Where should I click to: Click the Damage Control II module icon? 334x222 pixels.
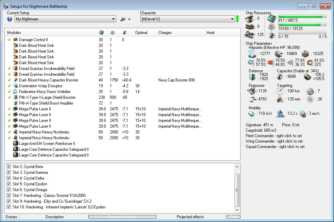point(15,40)
